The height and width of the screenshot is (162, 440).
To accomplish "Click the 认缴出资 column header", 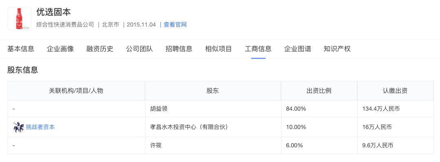I will point(395,91).
